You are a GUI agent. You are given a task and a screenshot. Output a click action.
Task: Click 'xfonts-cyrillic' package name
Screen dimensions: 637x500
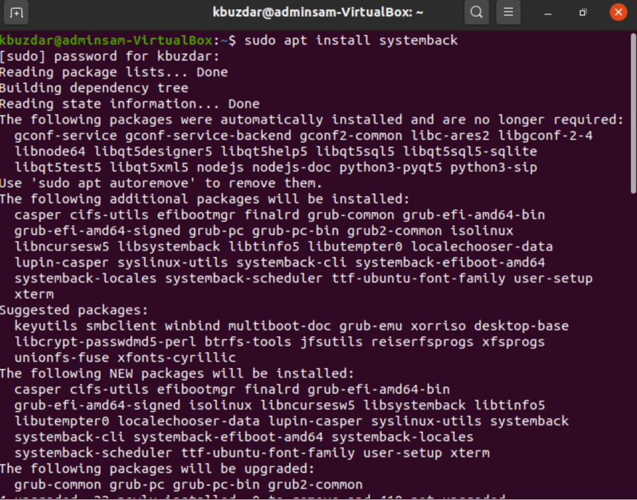[177, 357]
